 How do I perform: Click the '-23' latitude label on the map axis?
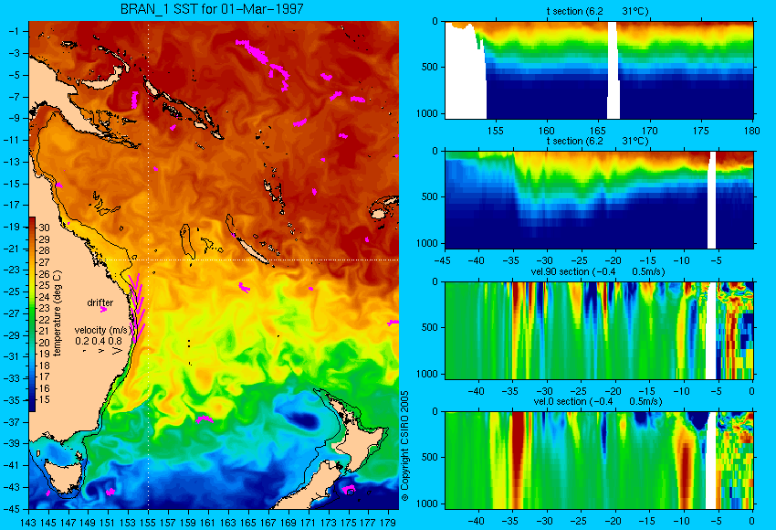pos(14,270)
